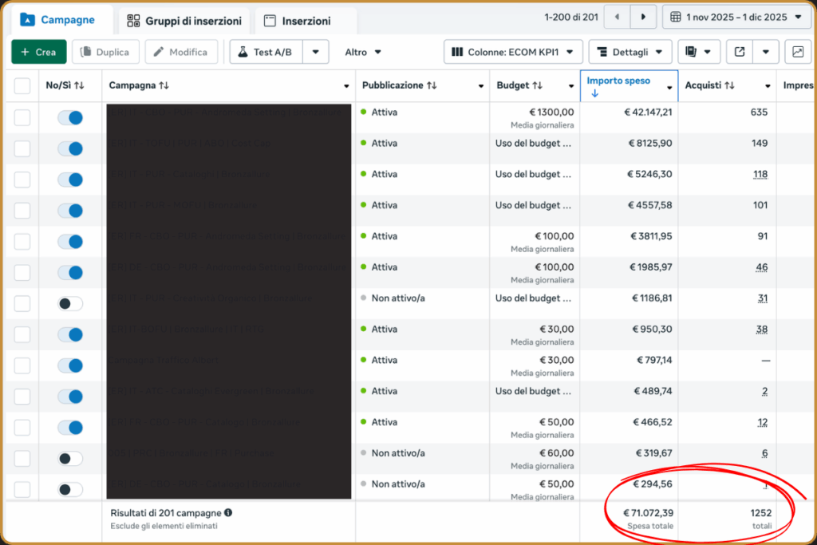
Task: Tick checkbox for the € 5246,30 campaign
Action: [x=22, y=180]
